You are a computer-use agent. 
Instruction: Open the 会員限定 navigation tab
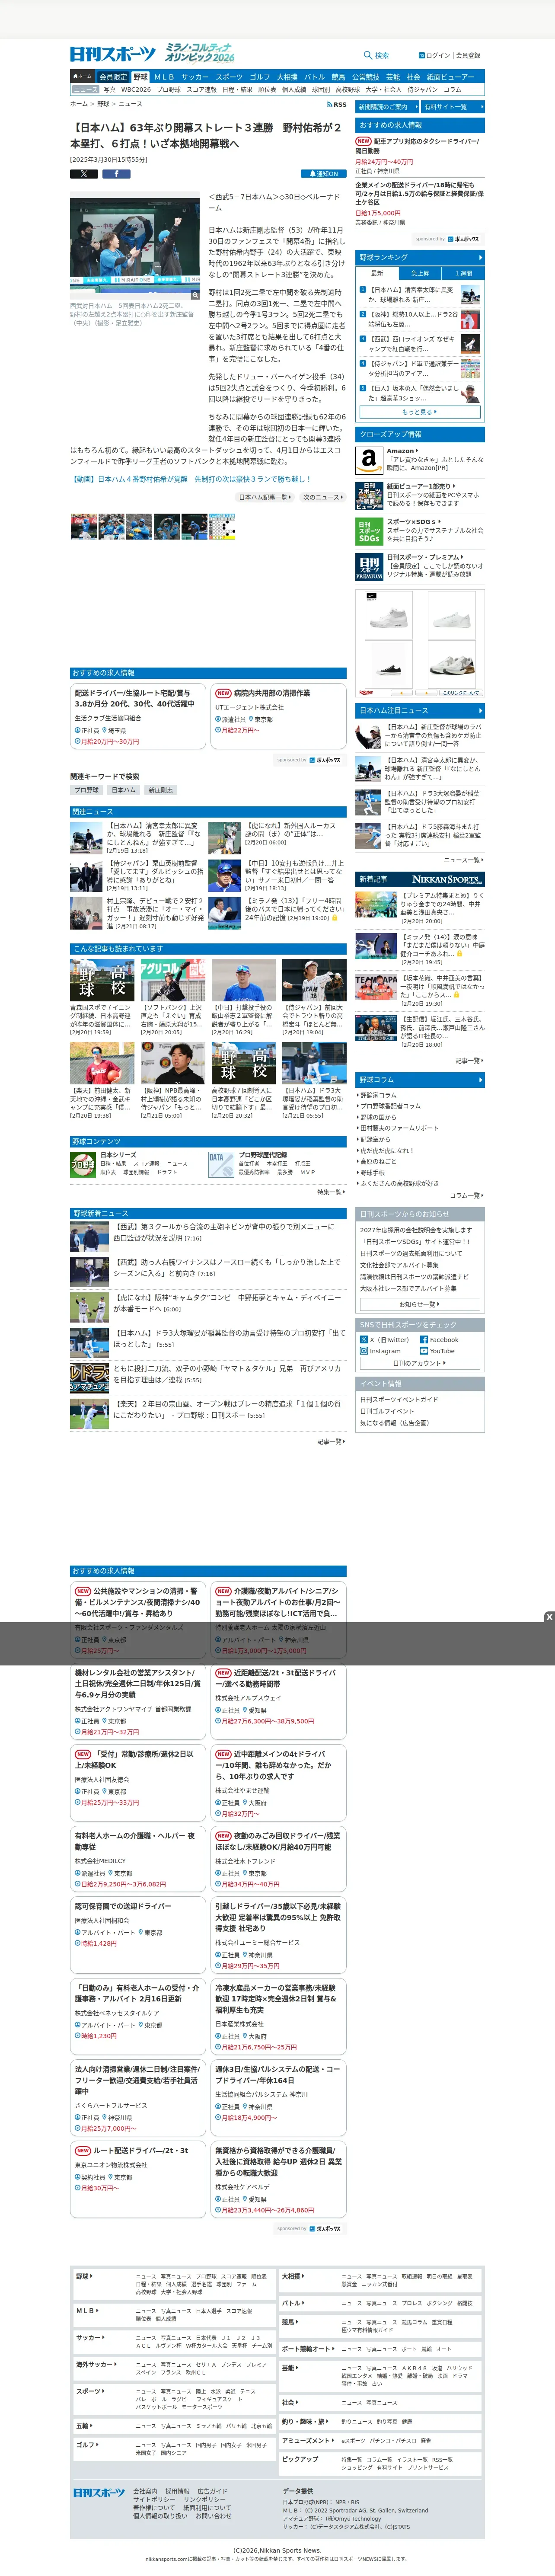point(113,76)
